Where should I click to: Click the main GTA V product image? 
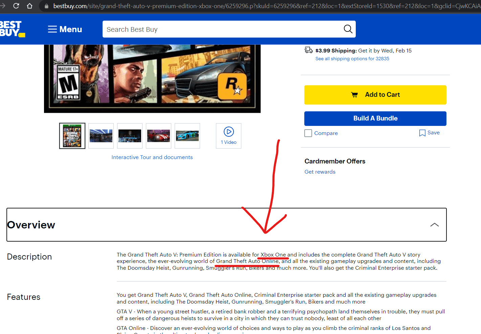[152, 79]
